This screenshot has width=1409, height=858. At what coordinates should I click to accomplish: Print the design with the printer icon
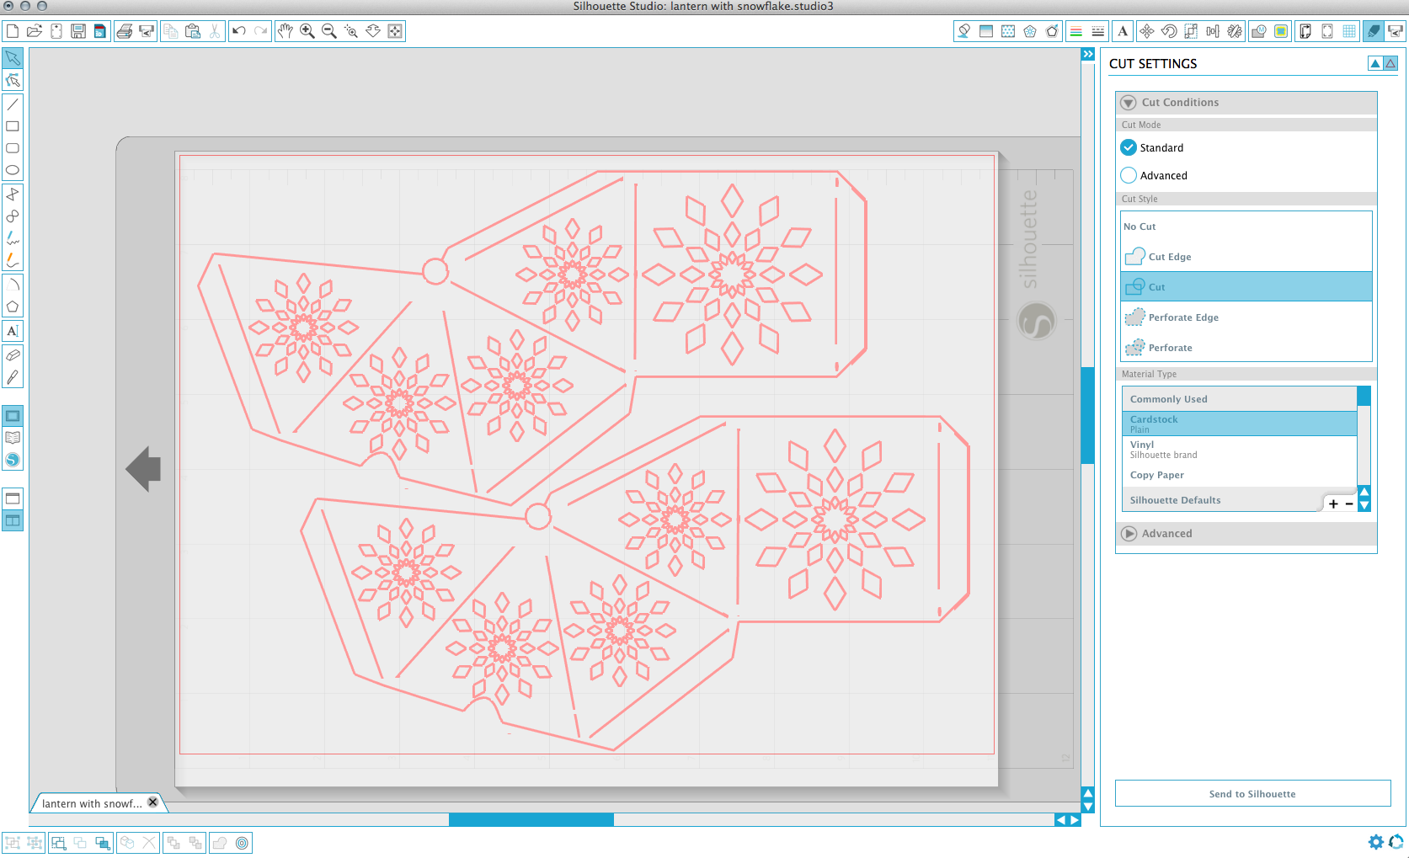coord(125,31)
